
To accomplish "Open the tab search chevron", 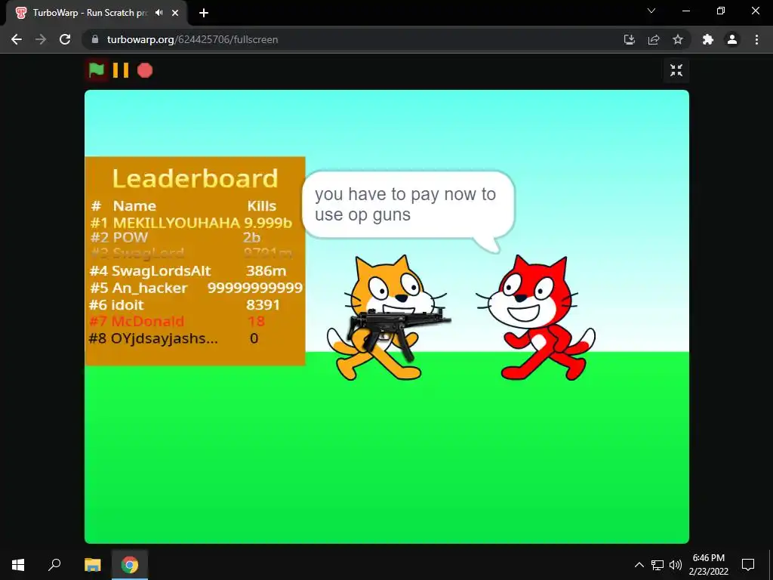I will coord(651,11).
